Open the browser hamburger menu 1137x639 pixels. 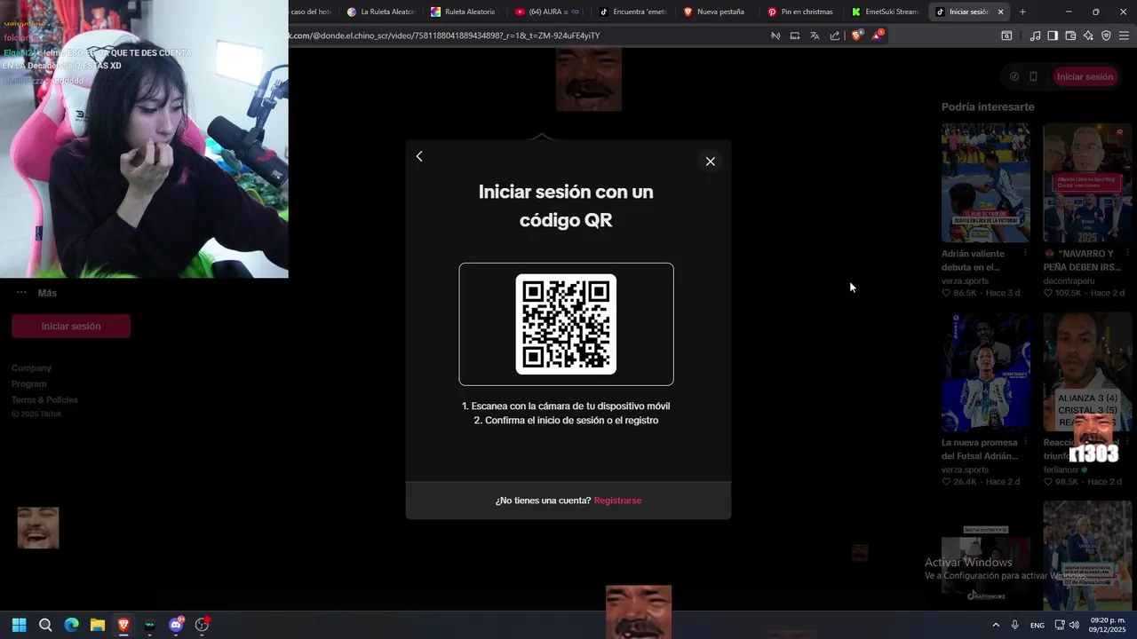coord(1124,35)
